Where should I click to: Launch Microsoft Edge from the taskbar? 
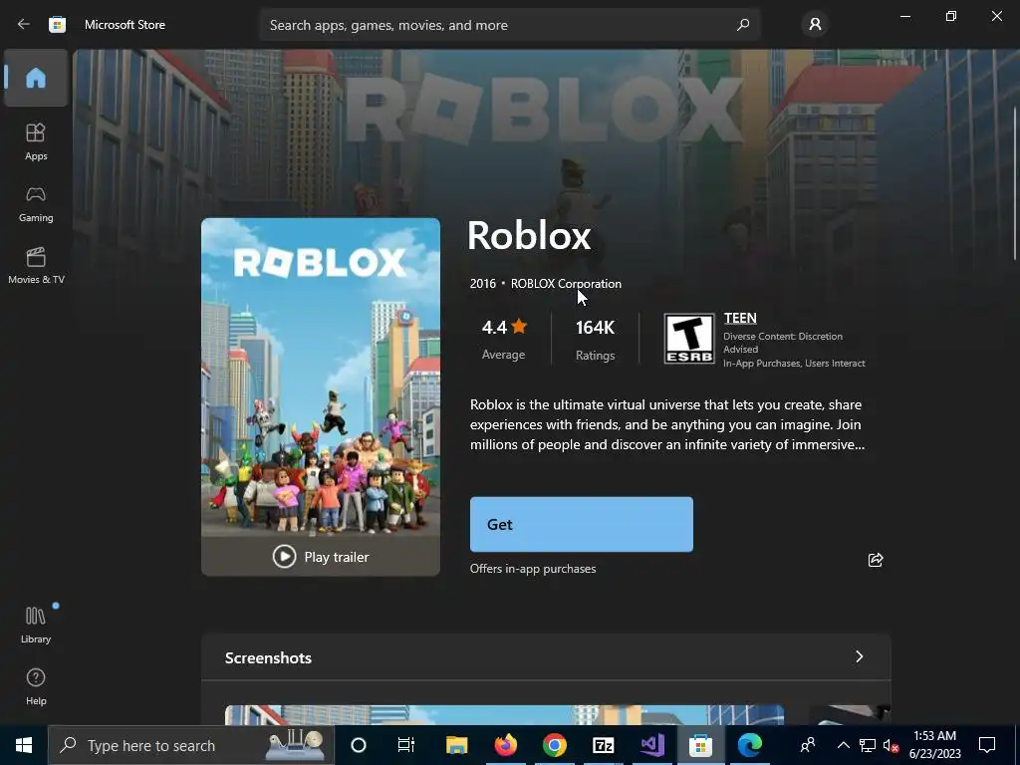point(749,745)
